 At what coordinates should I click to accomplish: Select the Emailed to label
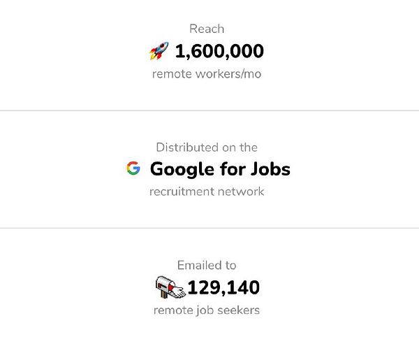point(207,265)
